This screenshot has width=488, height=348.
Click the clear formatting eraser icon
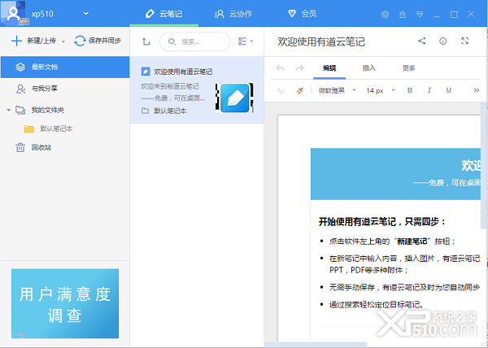click(x=281, y=90)
